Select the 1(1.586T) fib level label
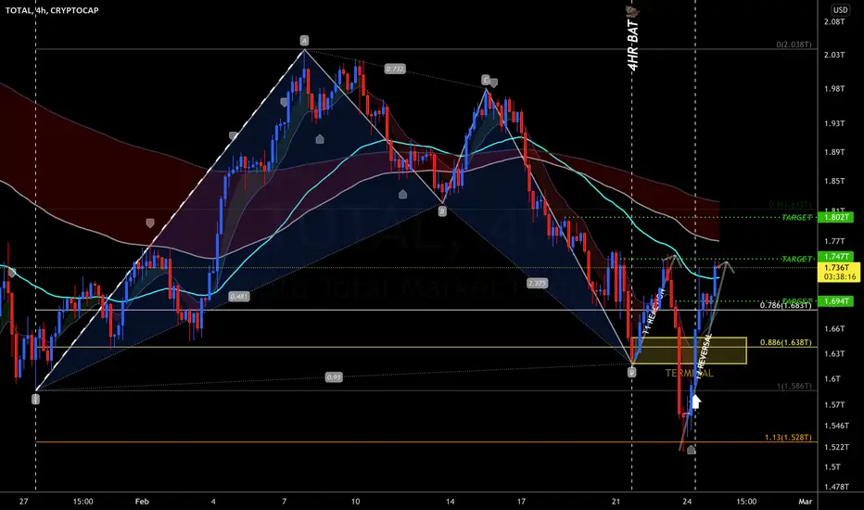The width and height of the screenshot is (864, 510). pos(794,386)
